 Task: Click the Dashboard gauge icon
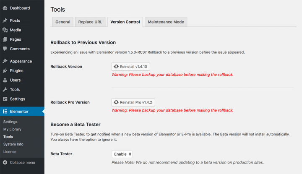(5, 8)
